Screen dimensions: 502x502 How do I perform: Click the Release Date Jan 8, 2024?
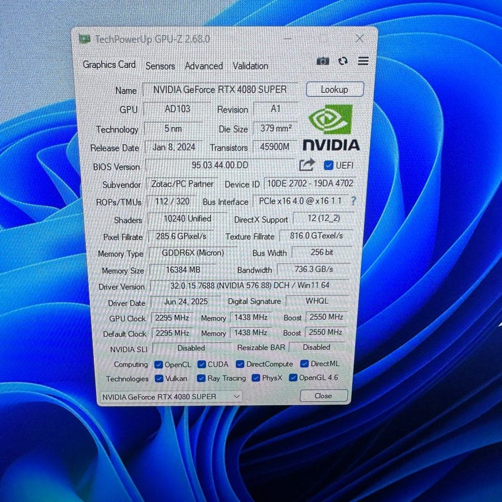tap(174, 147)
